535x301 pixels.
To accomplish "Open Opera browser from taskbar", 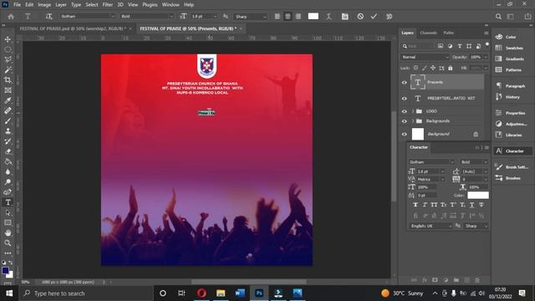I will 201,293.
